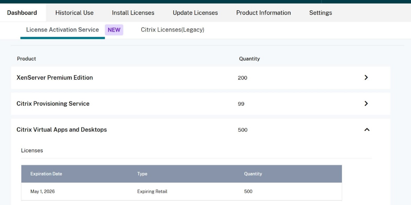Select License Activation Service sub-tab
The image size is (411, 205).
(62, 30)
